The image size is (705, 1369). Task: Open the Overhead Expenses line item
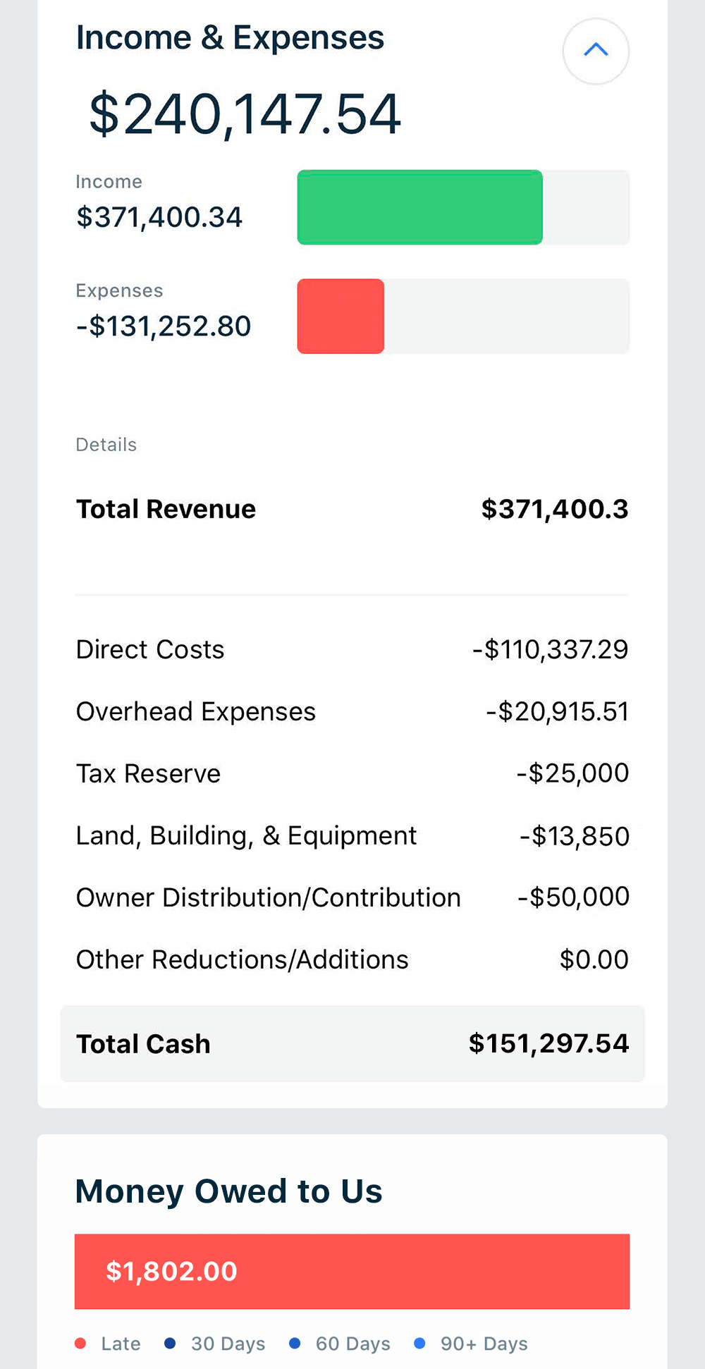point(352,711)
